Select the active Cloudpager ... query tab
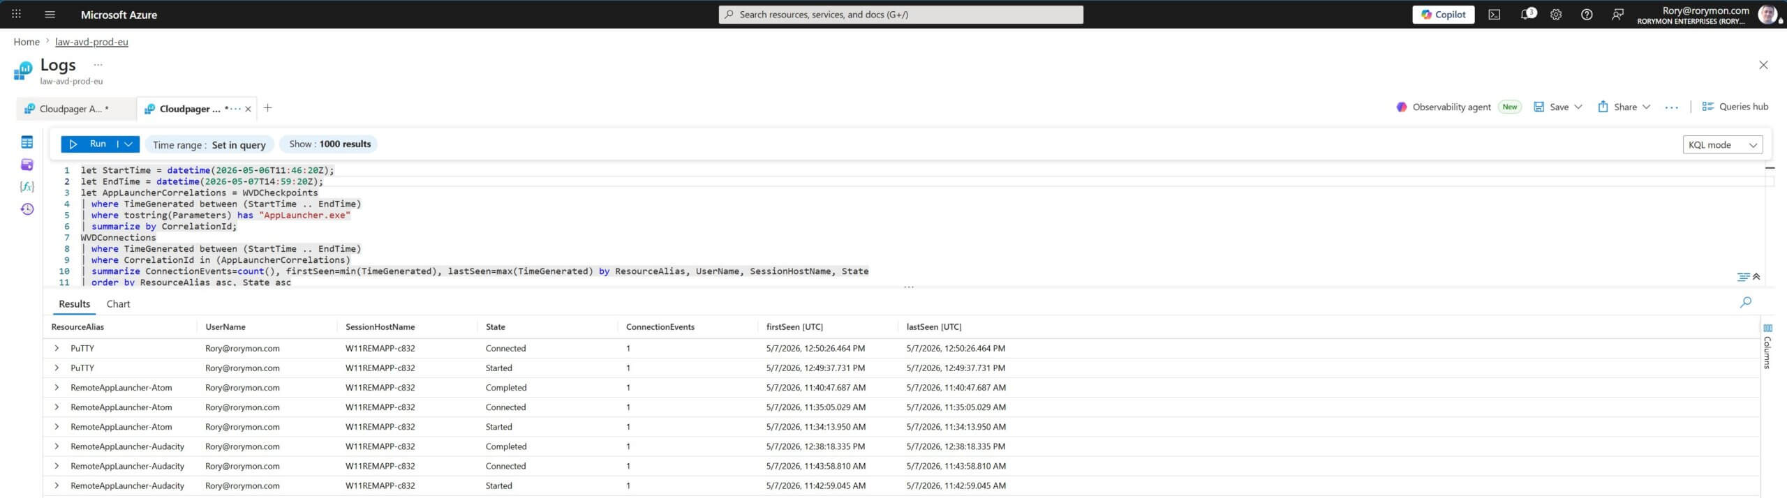This screenshot has height=498, width=1787. 190,109
